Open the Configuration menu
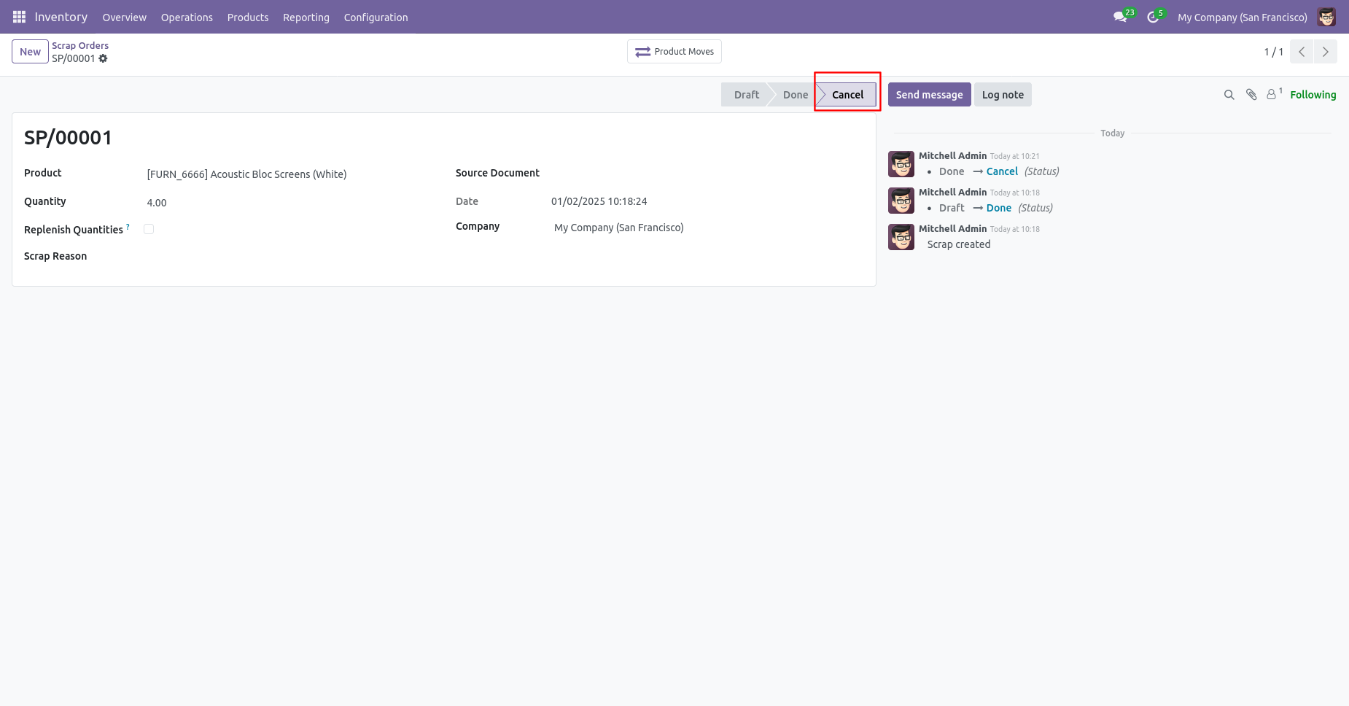This screenshot has width=1349, height=706. pyautogui.click(x=376, y=17)
